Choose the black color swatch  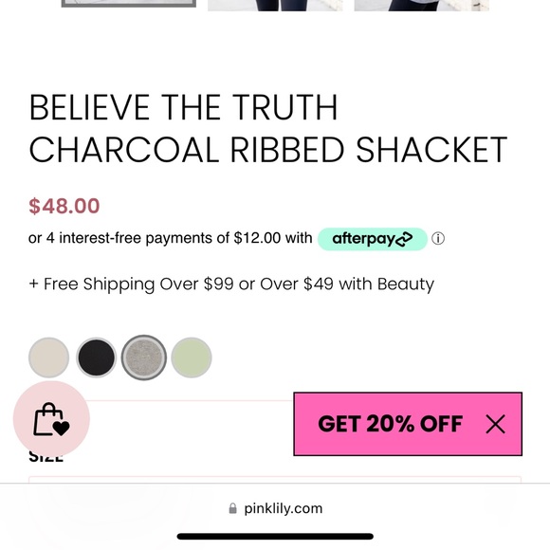tap(96, 357)
